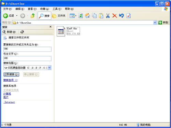171x128 pixels.
Task: Open the 帮助 (H) menu
Action: click(69, 9)
